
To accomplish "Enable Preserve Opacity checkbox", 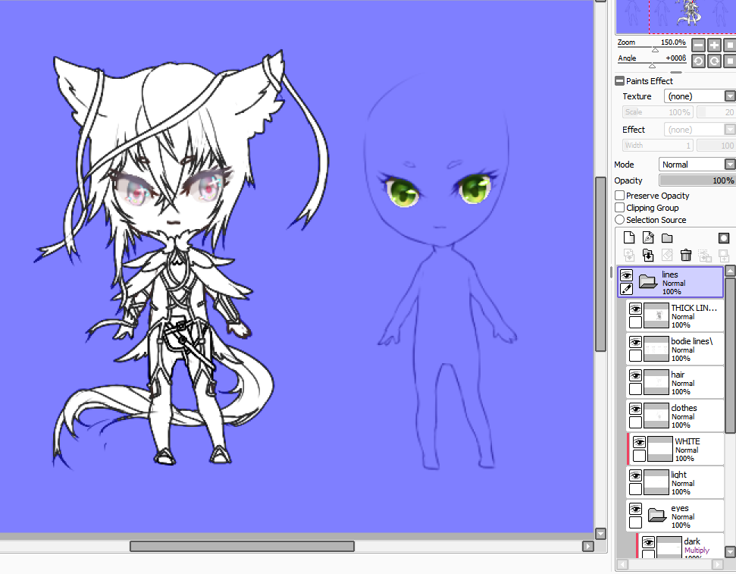I will (619, 196).
